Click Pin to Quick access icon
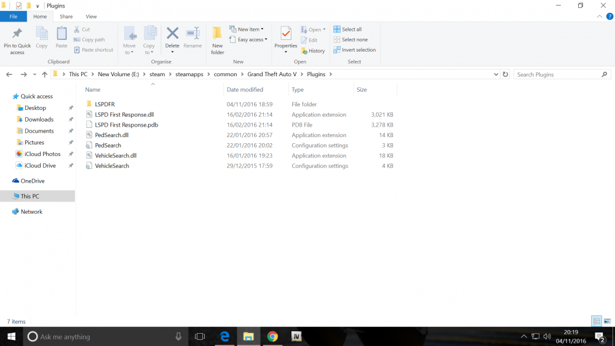615x346 pixels. coord(17,34)
